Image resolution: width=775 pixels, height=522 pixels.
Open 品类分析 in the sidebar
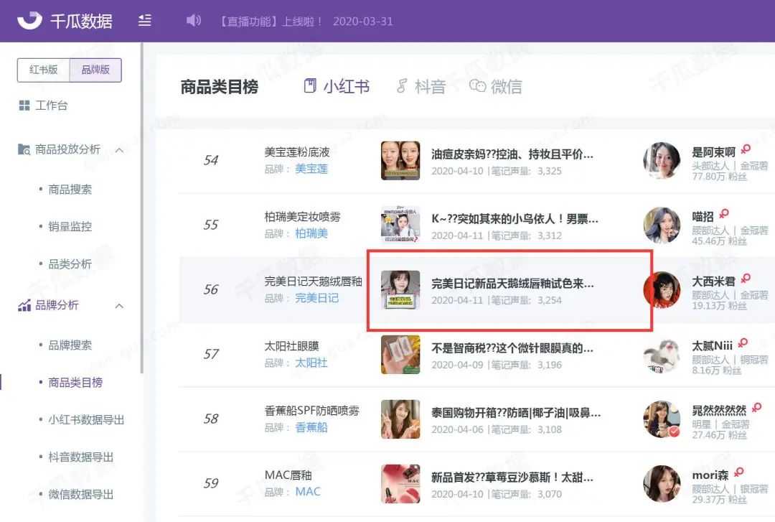point(70,264)
